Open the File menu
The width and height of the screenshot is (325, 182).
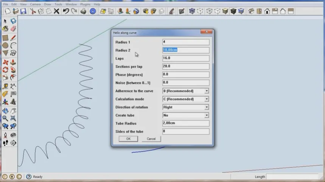(x=6, y=4)
